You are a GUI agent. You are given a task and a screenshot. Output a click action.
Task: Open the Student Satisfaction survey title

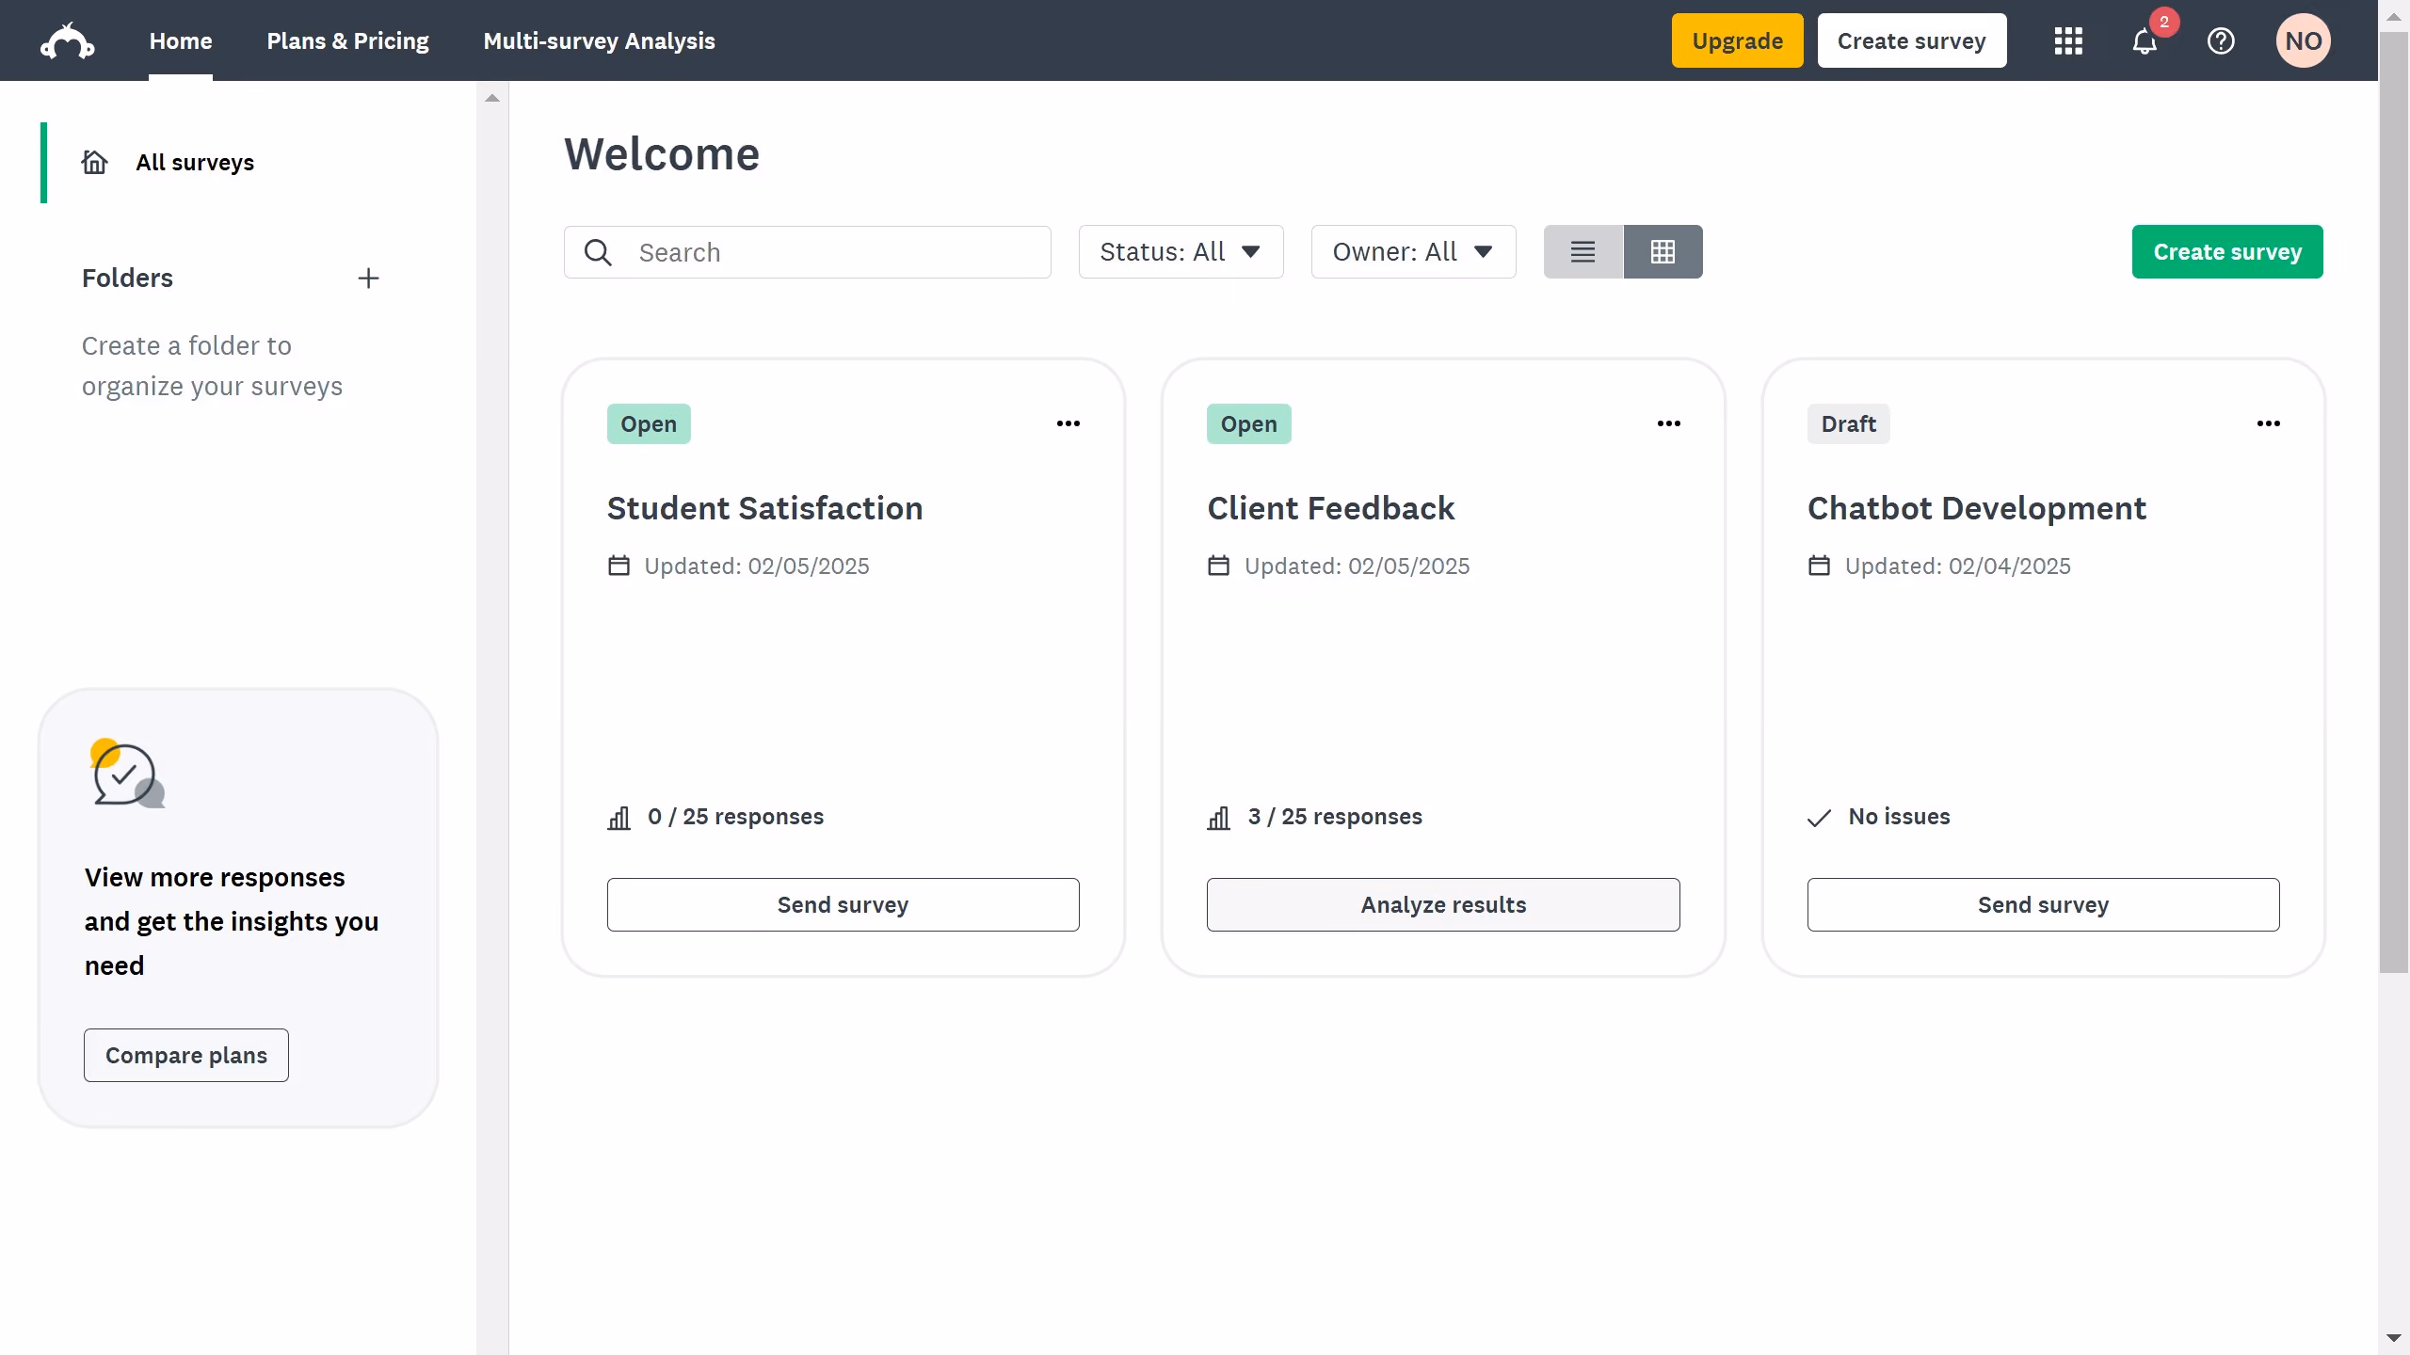[x=764, y=508]
